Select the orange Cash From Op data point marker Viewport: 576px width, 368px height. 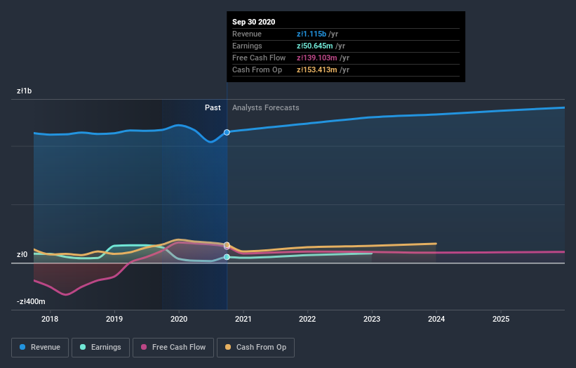click(227, 245)
